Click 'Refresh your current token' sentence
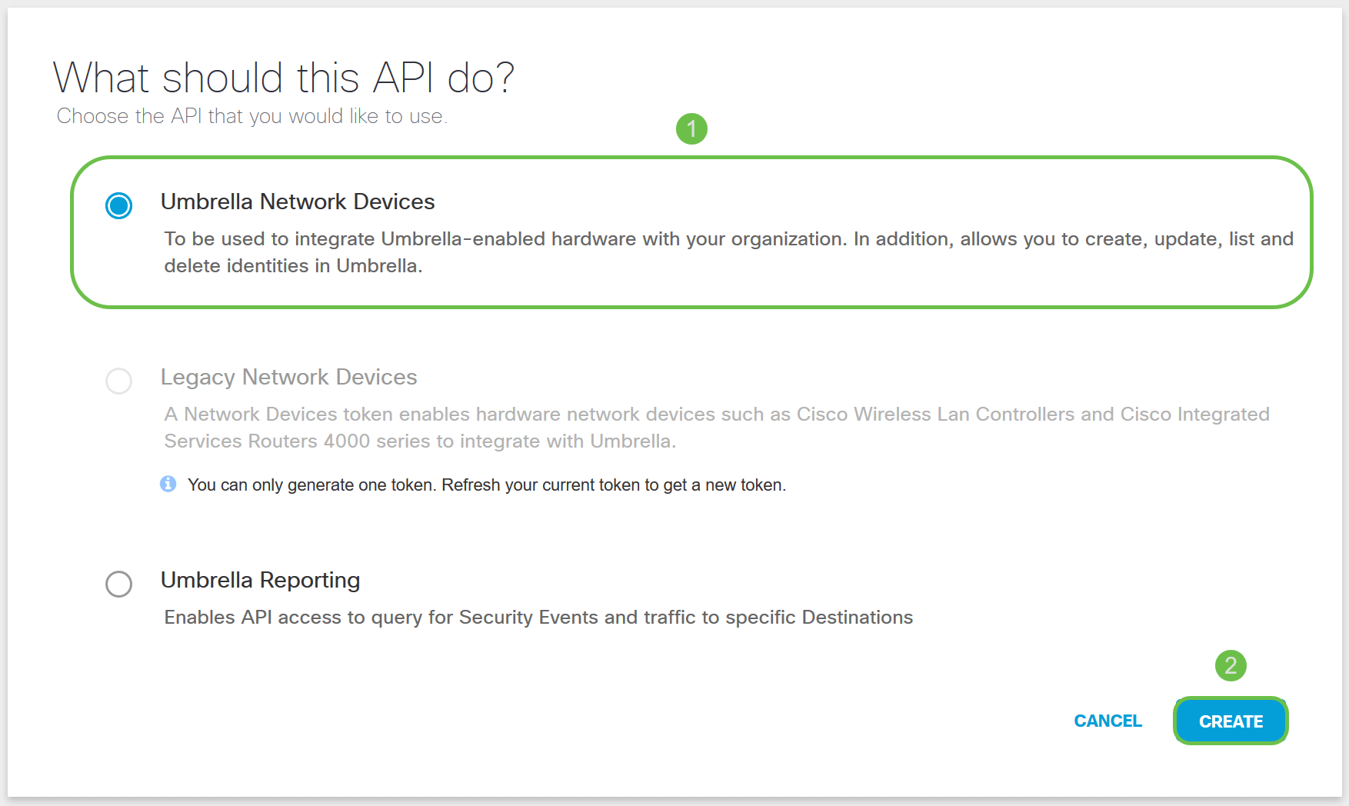Viewport: 1349px width, 806px height. coord(613,485)
